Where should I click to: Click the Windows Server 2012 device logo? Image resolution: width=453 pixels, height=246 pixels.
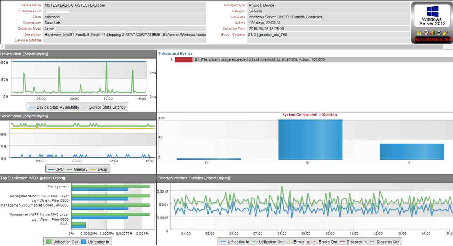click(432, 17)
